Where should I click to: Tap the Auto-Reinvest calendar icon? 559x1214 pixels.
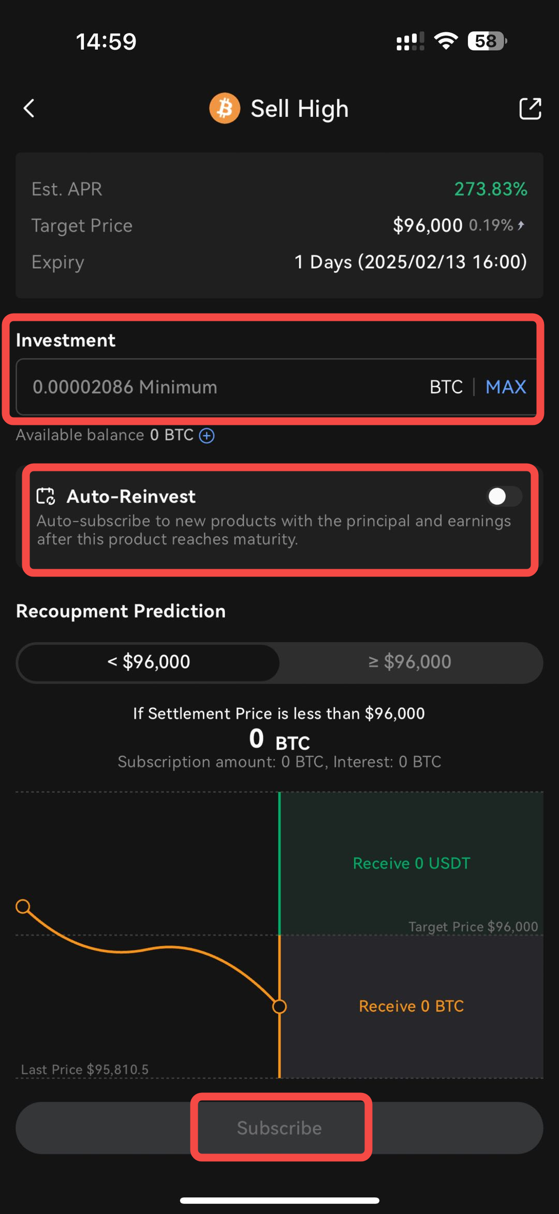click(x=46, y=496)
